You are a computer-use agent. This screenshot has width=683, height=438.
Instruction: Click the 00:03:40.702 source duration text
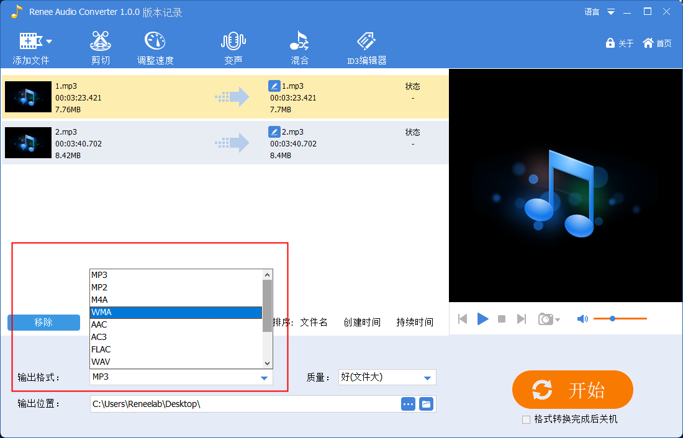coord(78,144)
